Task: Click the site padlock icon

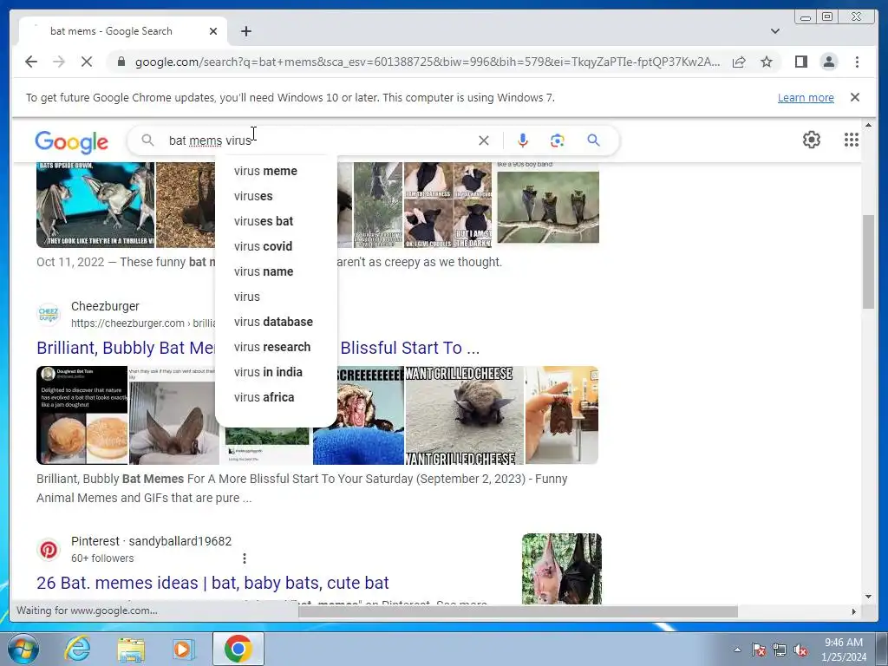Action: (121, 62)
